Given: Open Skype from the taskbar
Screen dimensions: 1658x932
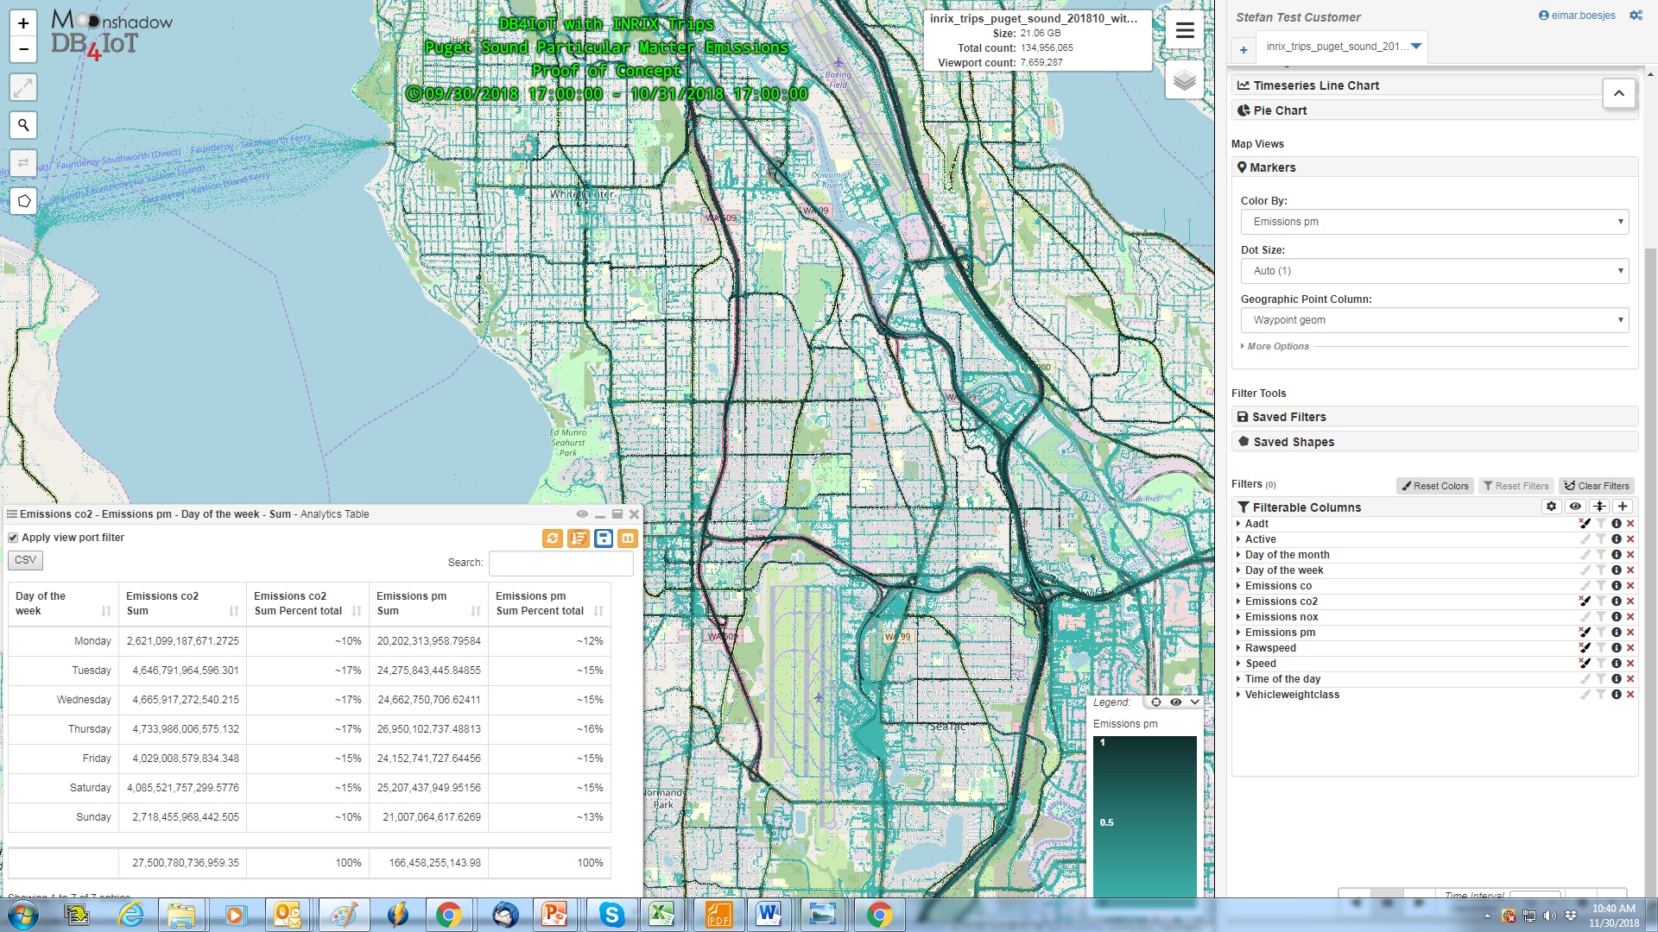Looking at the screenshot, I should (x=611, y=915).
